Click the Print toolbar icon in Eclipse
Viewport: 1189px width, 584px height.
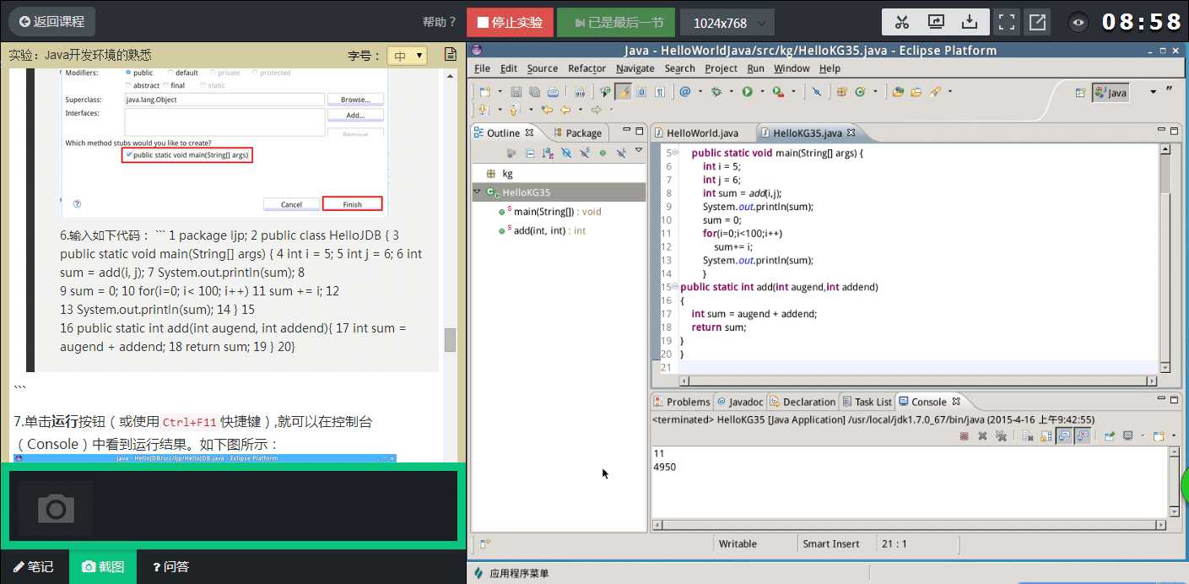point(553,92)
